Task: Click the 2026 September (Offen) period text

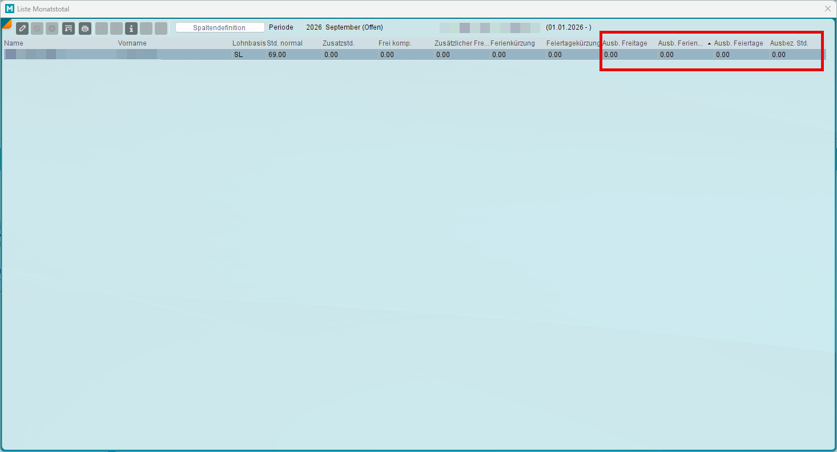Action: [344, 27]
